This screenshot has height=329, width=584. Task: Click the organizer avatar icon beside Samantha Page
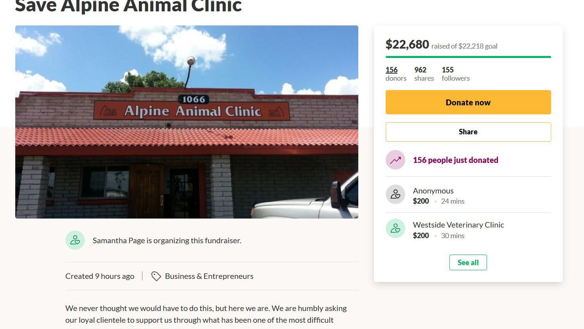(x=75, y=240)
